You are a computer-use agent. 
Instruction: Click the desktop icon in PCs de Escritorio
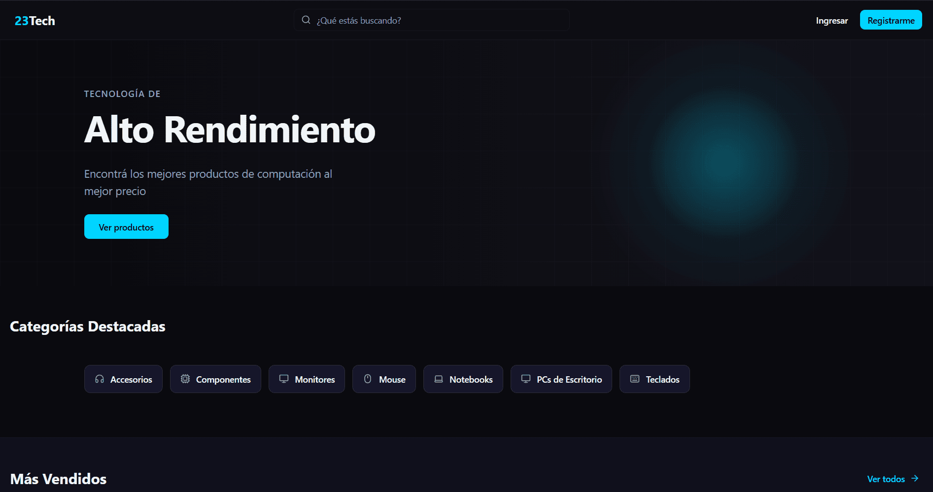click(526, 379)
